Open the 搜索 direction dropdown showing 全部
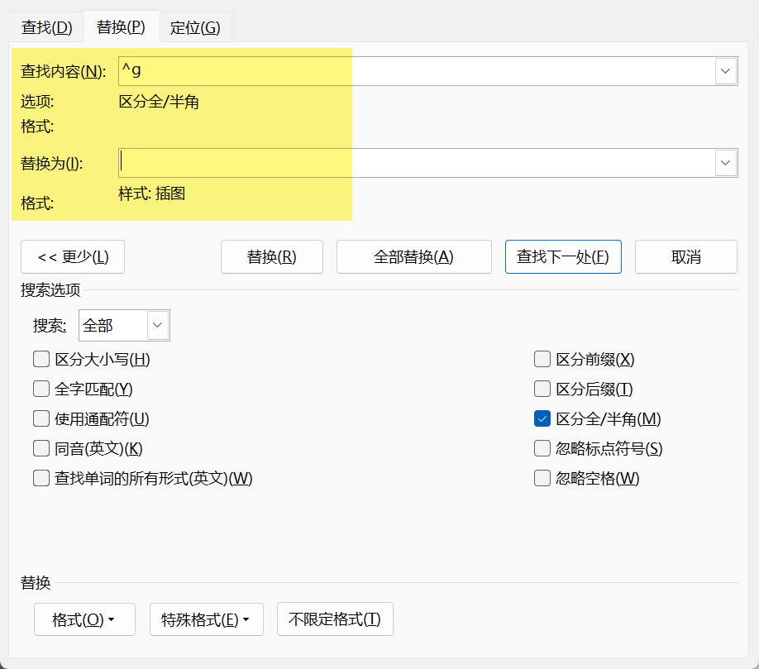The height and width of the screenshot is (669, 759). [124, 325]
